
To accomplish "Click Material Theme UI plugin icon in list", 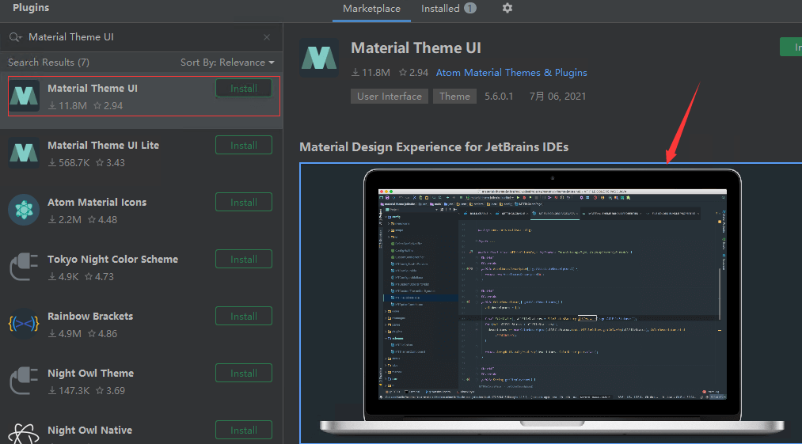I will [24, 96].
